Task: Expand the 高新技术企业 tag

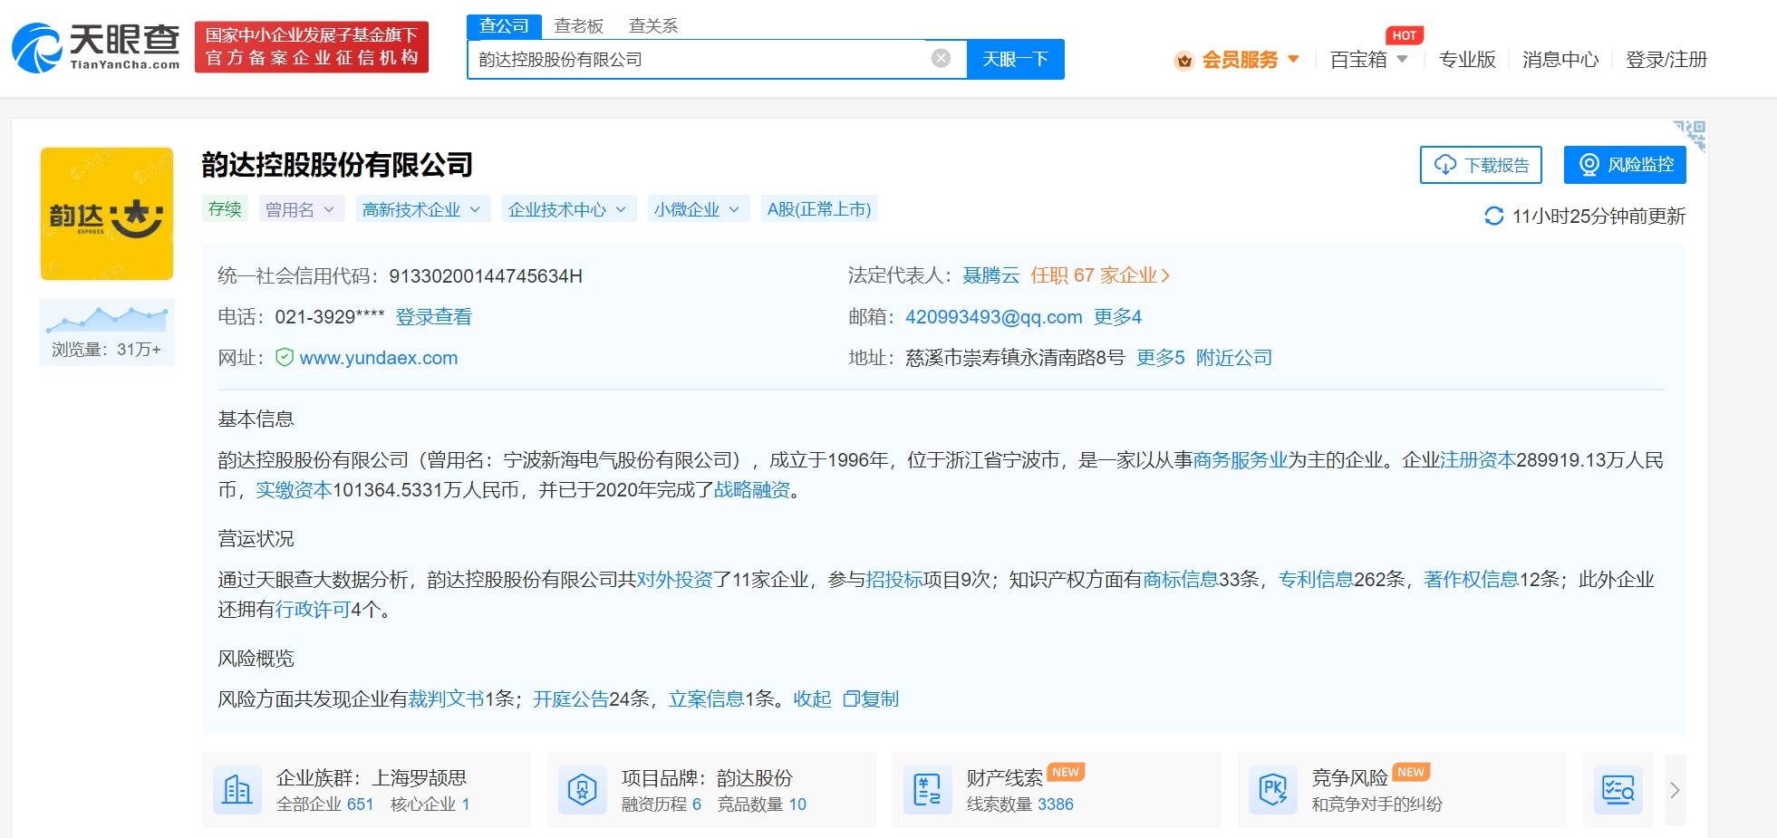Action: click(x=421, y=209)
